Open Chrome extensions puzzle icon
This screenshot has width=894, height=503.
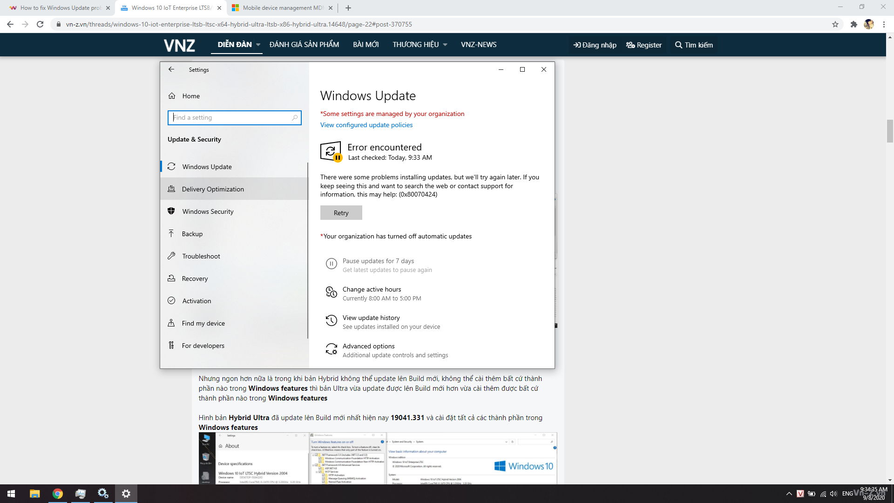point(853,24)
